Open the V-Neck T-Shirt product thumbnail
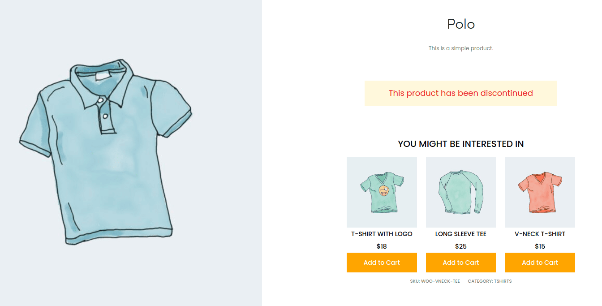Viewport: 602px width, 306px height. coord(540,192)
